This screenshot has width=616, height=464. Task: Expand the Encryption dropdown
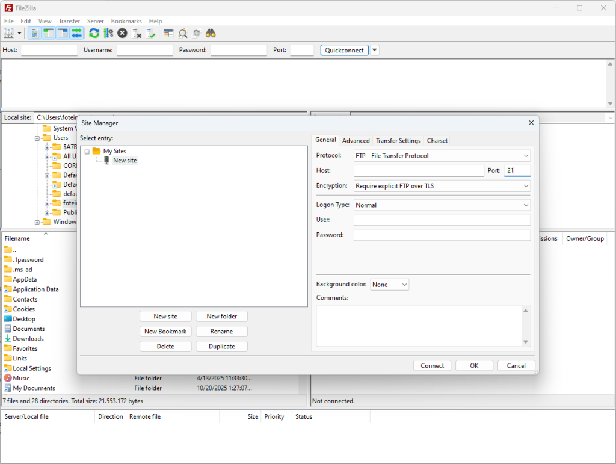(442, 186)
